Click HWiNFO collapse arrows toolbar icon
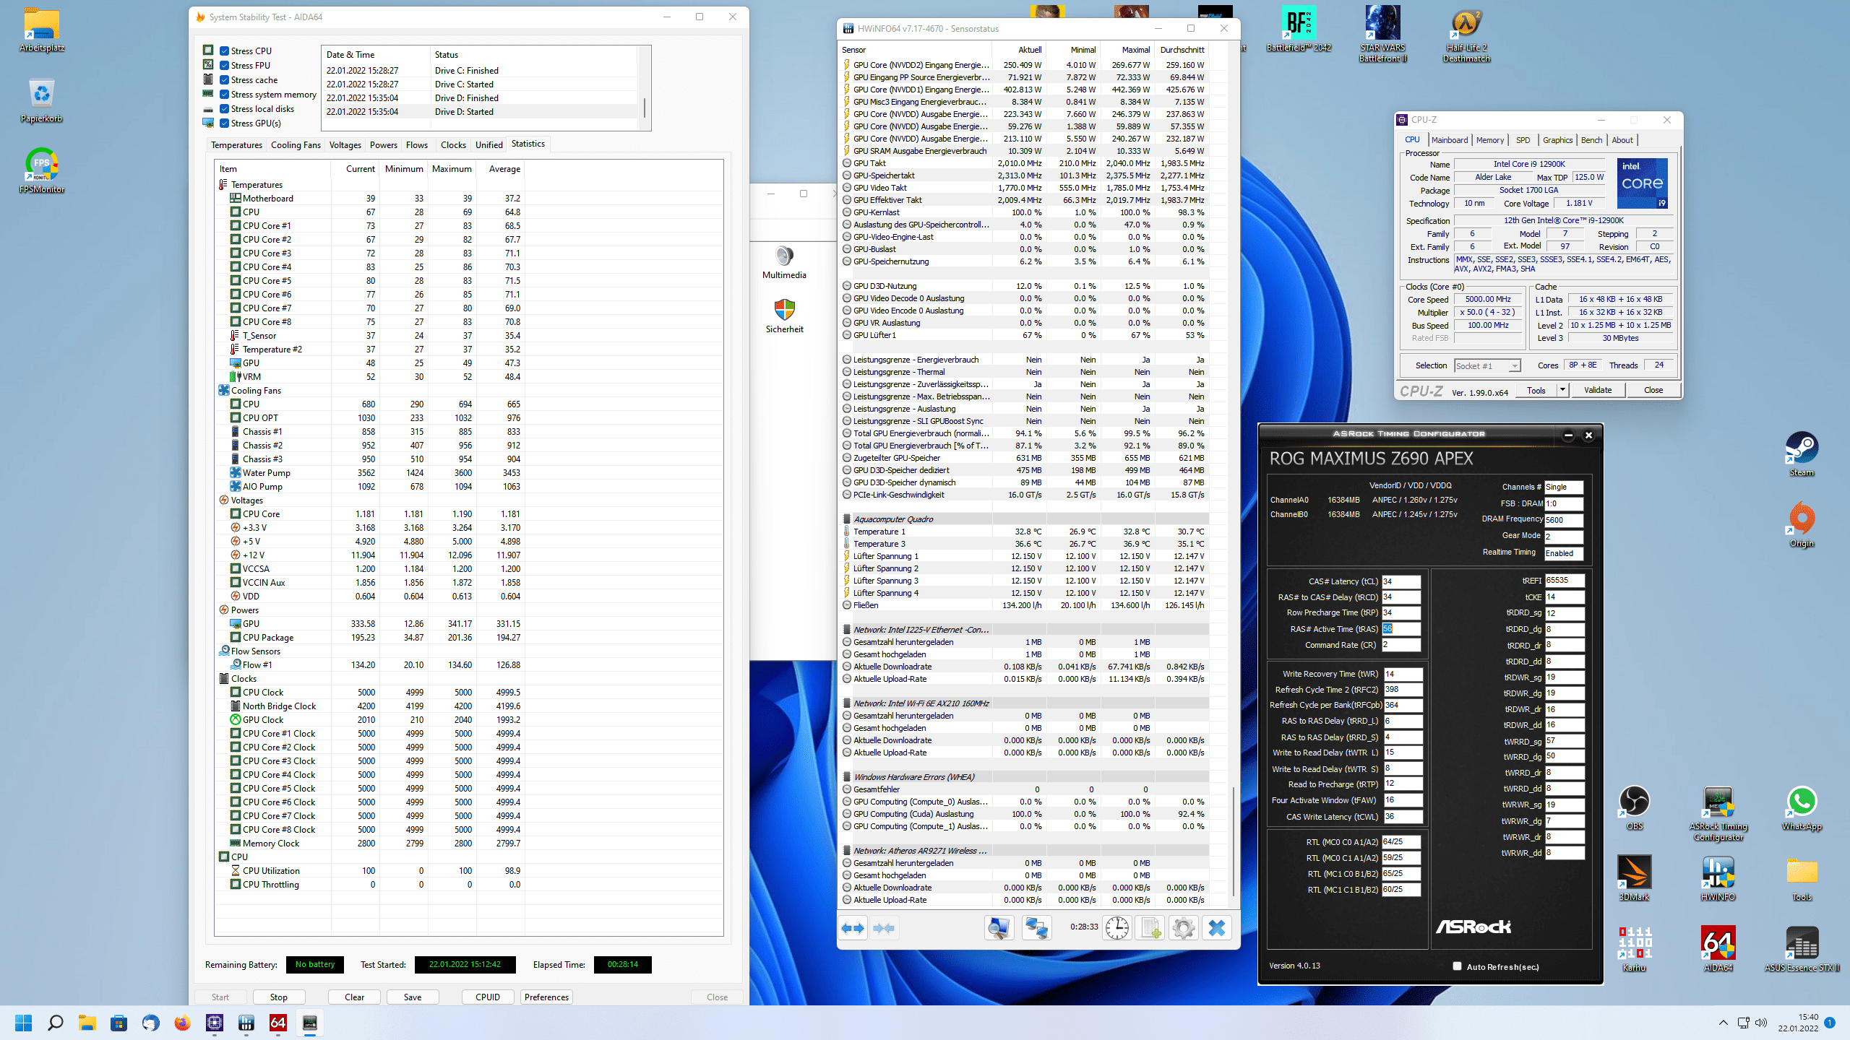The height and width of the screenshot is (1040, 1850). [x=884, y=928]
